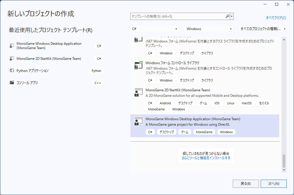Click the macOS tag under MonoGame 2D StartKit
The height and width of the screenshot is (195, 294).
click(247, 103)
